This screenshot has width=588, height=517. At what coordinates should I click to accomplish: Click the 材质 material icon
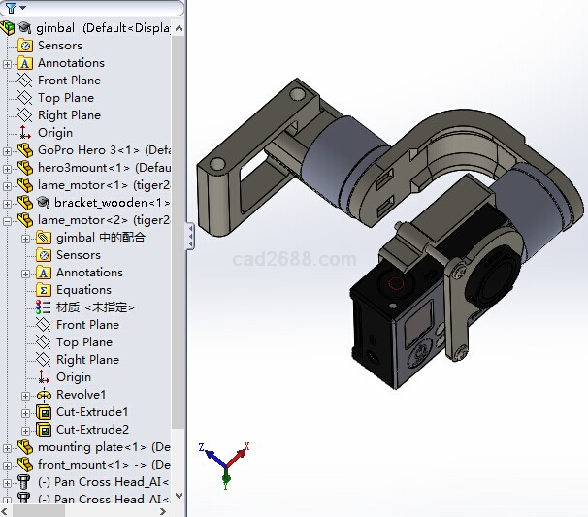point(44,307)
